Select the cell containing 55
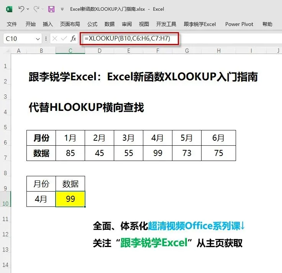The height and width of the screenshot is (273, 282). (x=129, y=153)
